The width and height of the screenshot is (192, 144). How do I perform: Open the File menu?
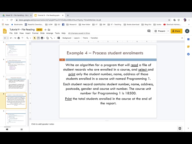(x=11, y=33)
